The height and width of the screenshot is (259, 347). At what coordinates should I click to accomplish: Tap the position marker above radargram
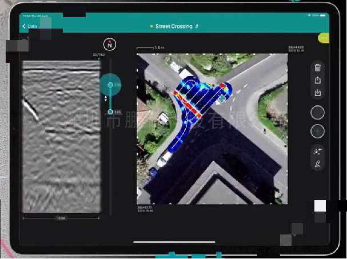point(99,58)
